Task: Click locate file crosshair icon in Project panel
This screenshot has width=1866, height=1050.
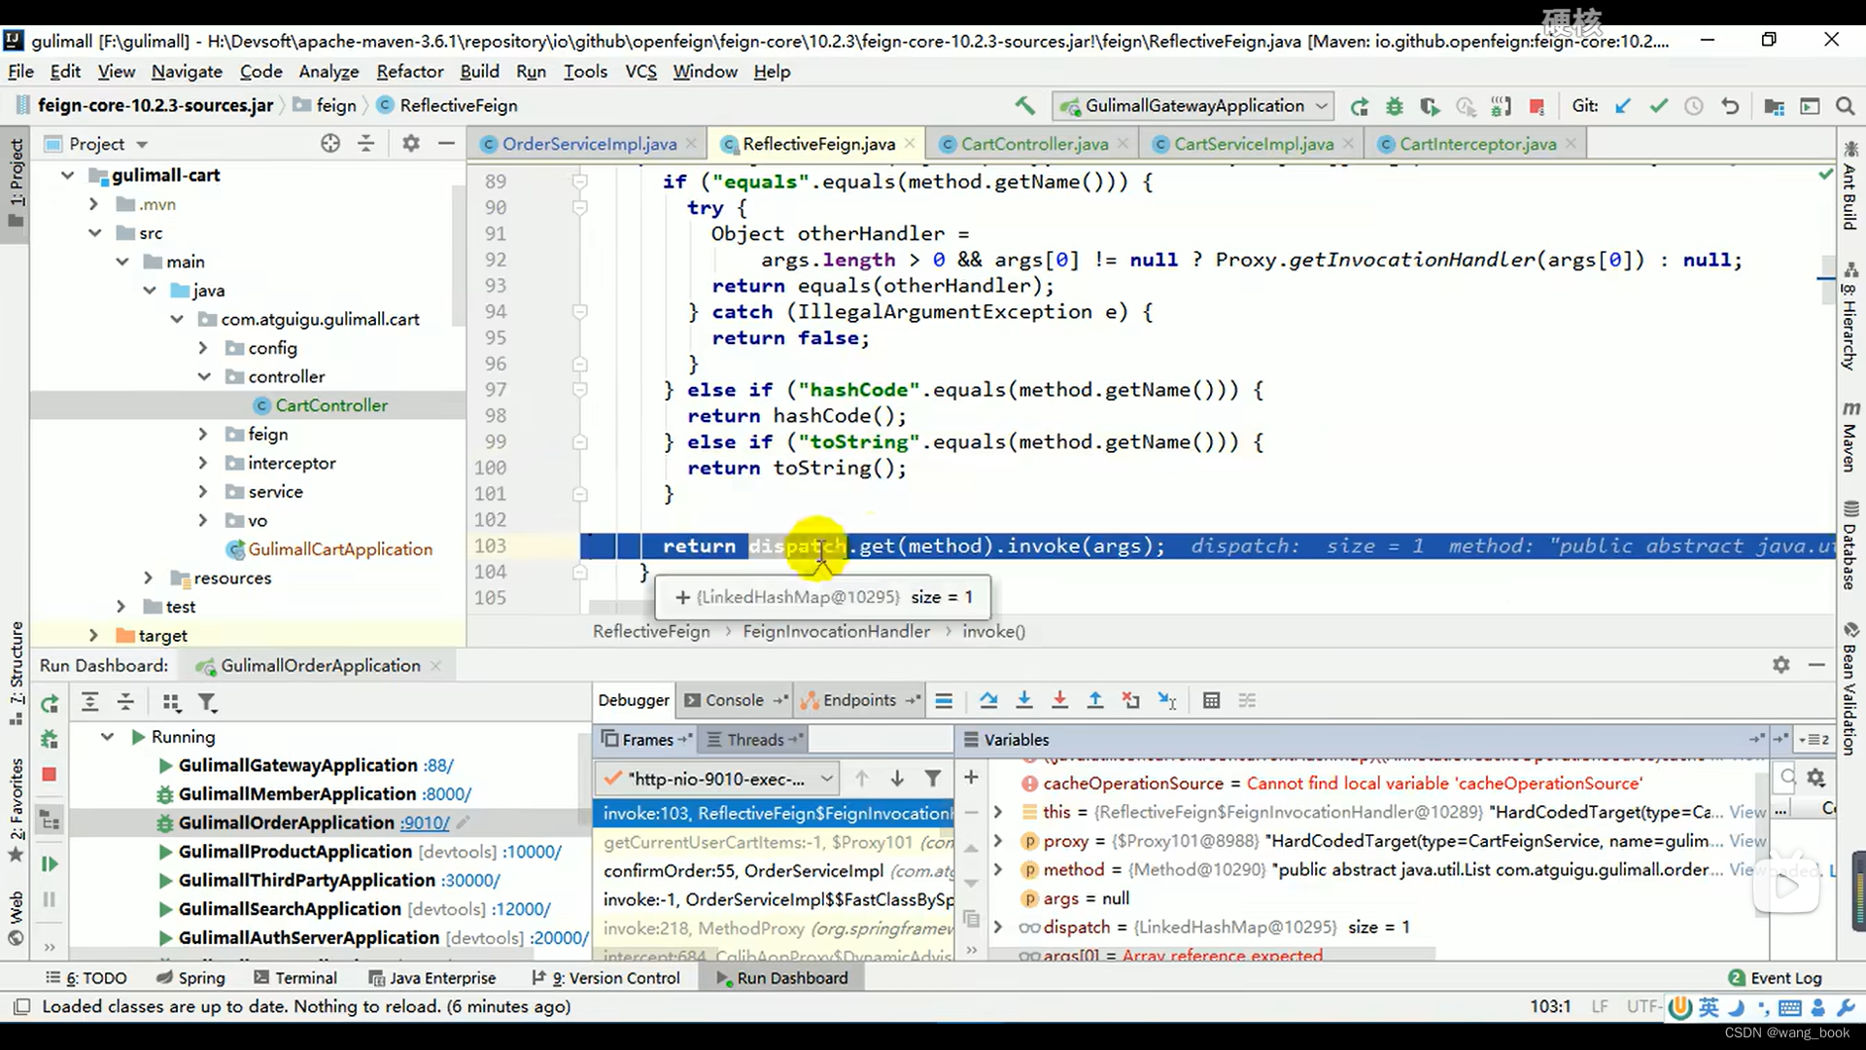Action: click(330, 144)
